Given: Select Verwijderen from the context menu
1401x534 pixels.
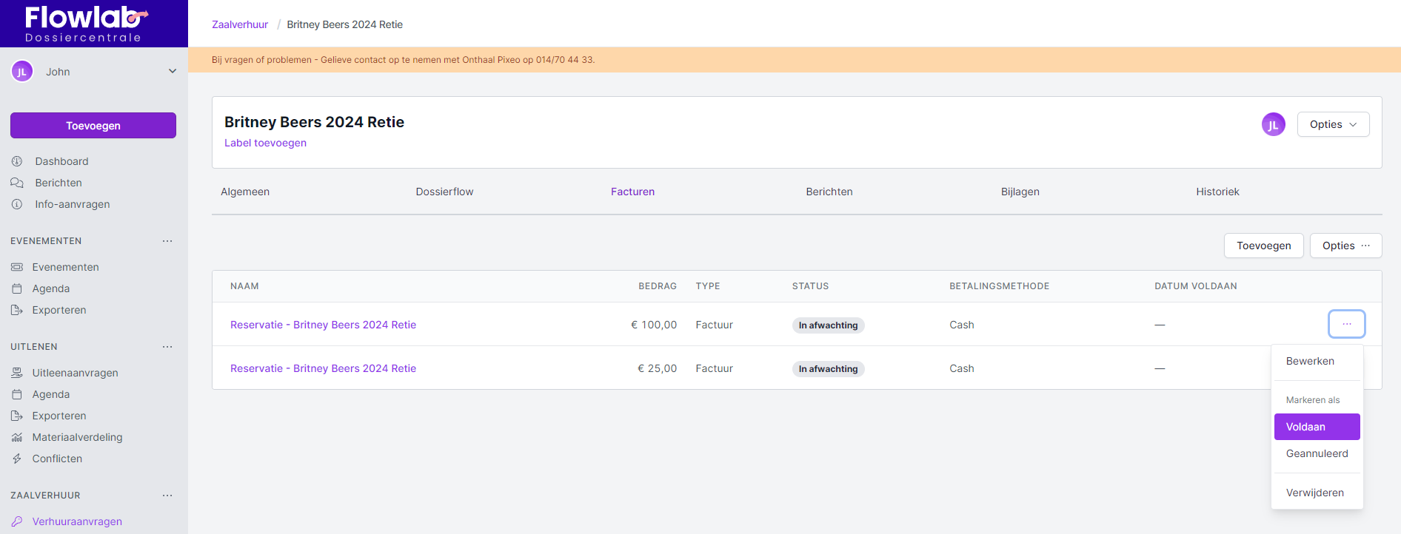Looking at the screenshot, I should (x=1315, y=493).
